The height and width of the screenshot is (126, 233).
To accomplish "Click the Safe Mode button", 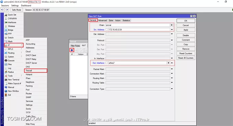I will (x=16, y=10).
